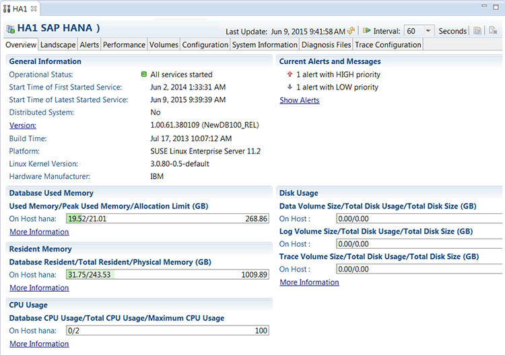The image size is (505, 355).
Task: Select the Trace Configuration tab
Action: click(x=388, y=45)
